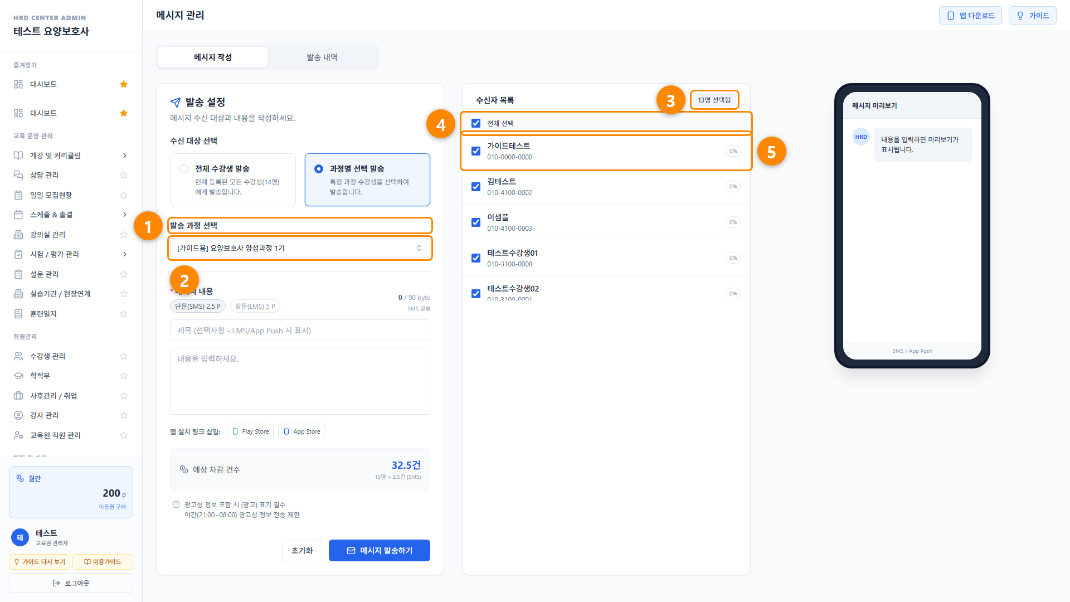
Task: Uncheck recipient 가이드테스트
Action: pos(476,151)
